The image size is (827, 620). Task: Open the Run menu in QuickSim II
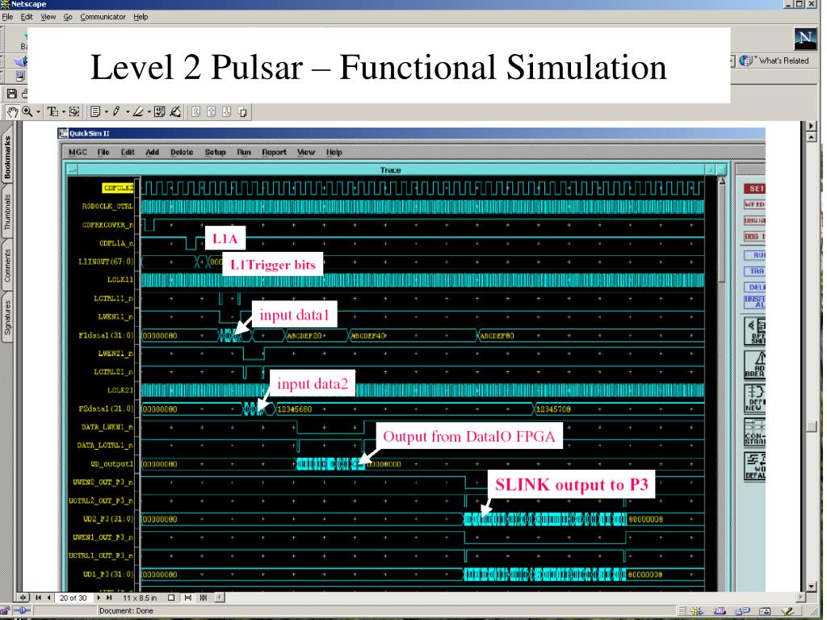(x=243, y=152)
